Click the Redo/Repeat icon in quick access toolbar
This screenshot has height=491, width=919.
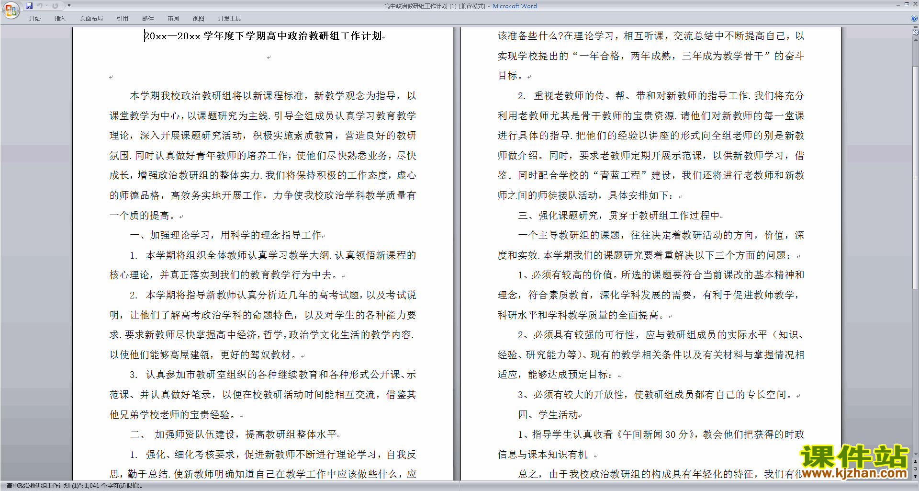pyautogui.click(x=55, y=6)
